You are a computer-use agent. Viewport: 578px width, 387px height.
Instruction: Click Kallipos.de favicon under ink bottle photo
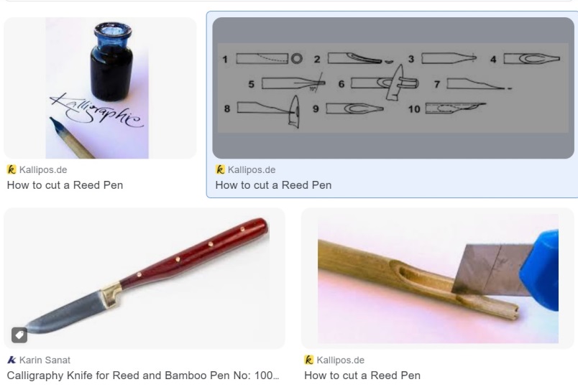[12, 169]
